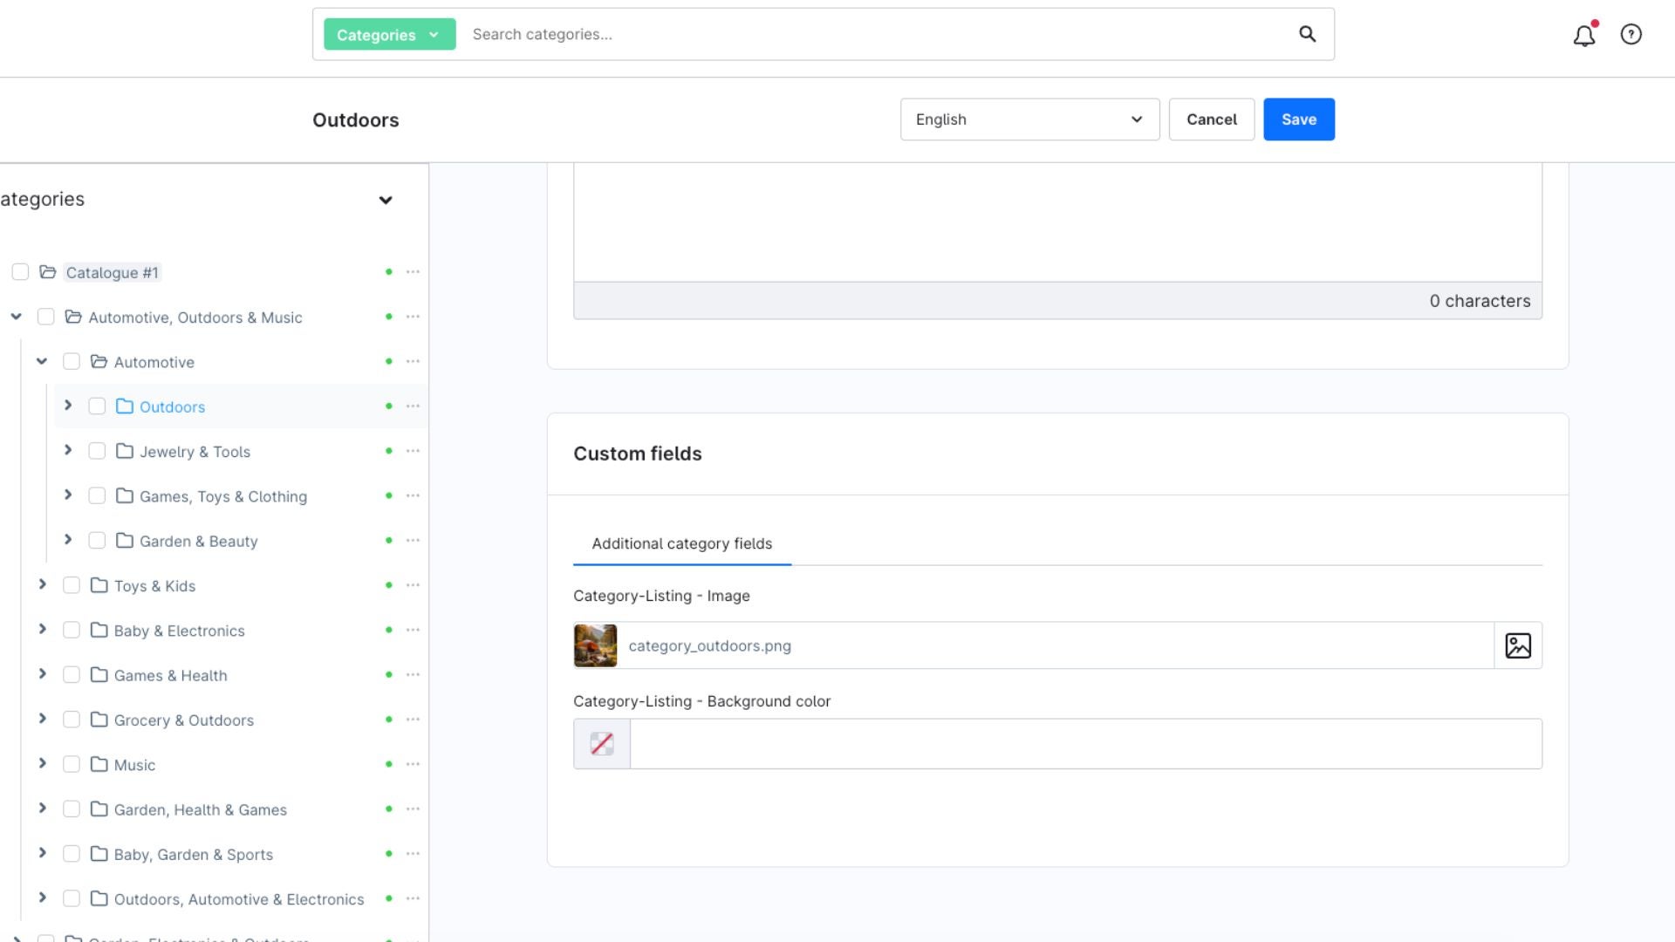
Task: Open the background color swatch picker
Action: point(602,744)
